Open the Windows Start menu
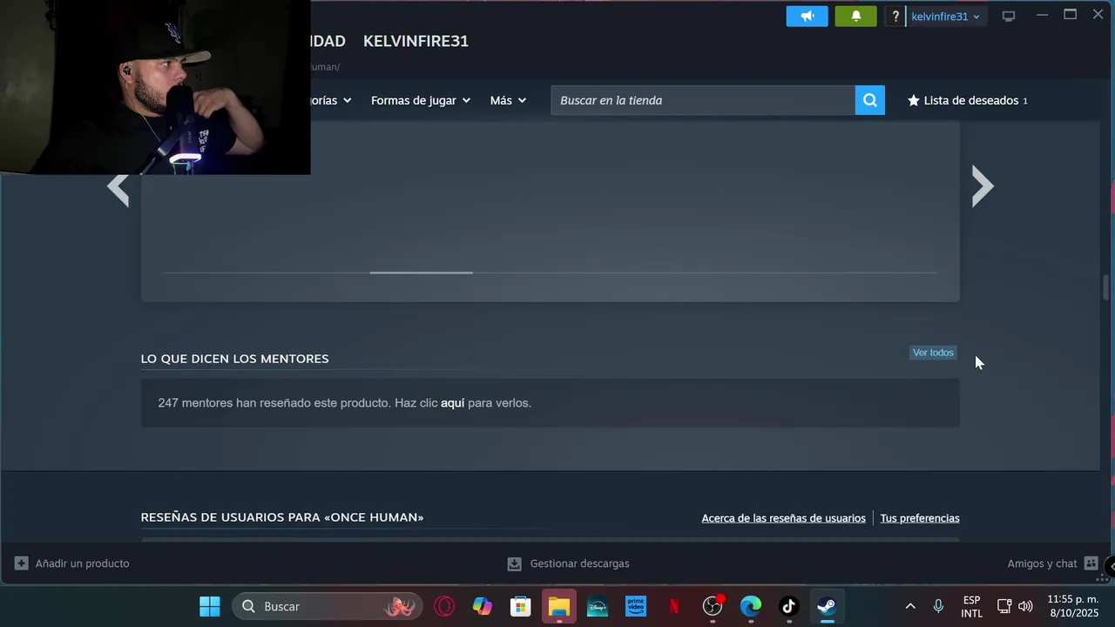 (x=210, y=606)
